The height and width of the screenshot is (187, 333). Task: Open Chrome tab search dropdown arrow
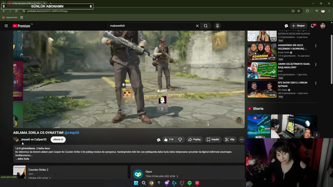(x=3, y=3)
